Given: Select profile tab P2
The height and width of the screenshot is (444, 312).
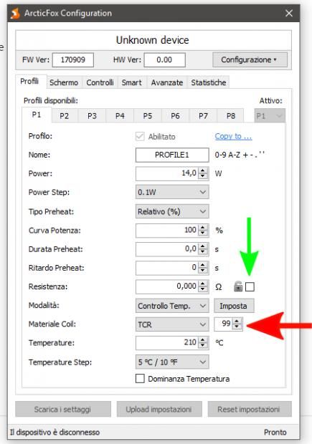Looking at the screenshot, I should pos(64,116).
